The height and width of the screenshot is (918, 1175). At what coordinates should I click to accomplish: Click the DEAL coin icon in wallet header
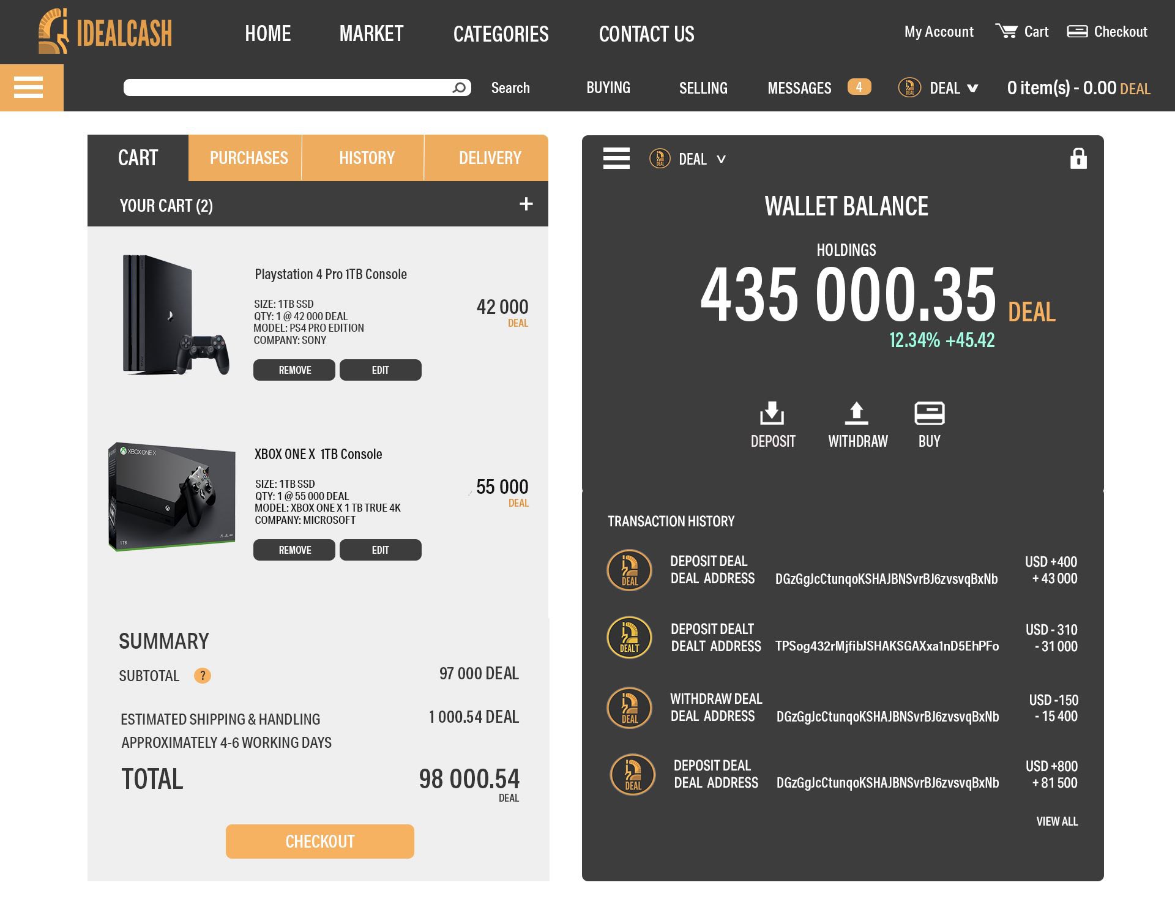coord(660,159)
